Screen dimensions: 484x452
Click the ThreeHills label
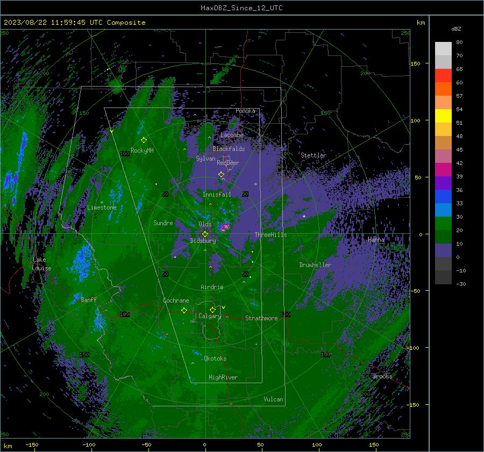point(271,235)
